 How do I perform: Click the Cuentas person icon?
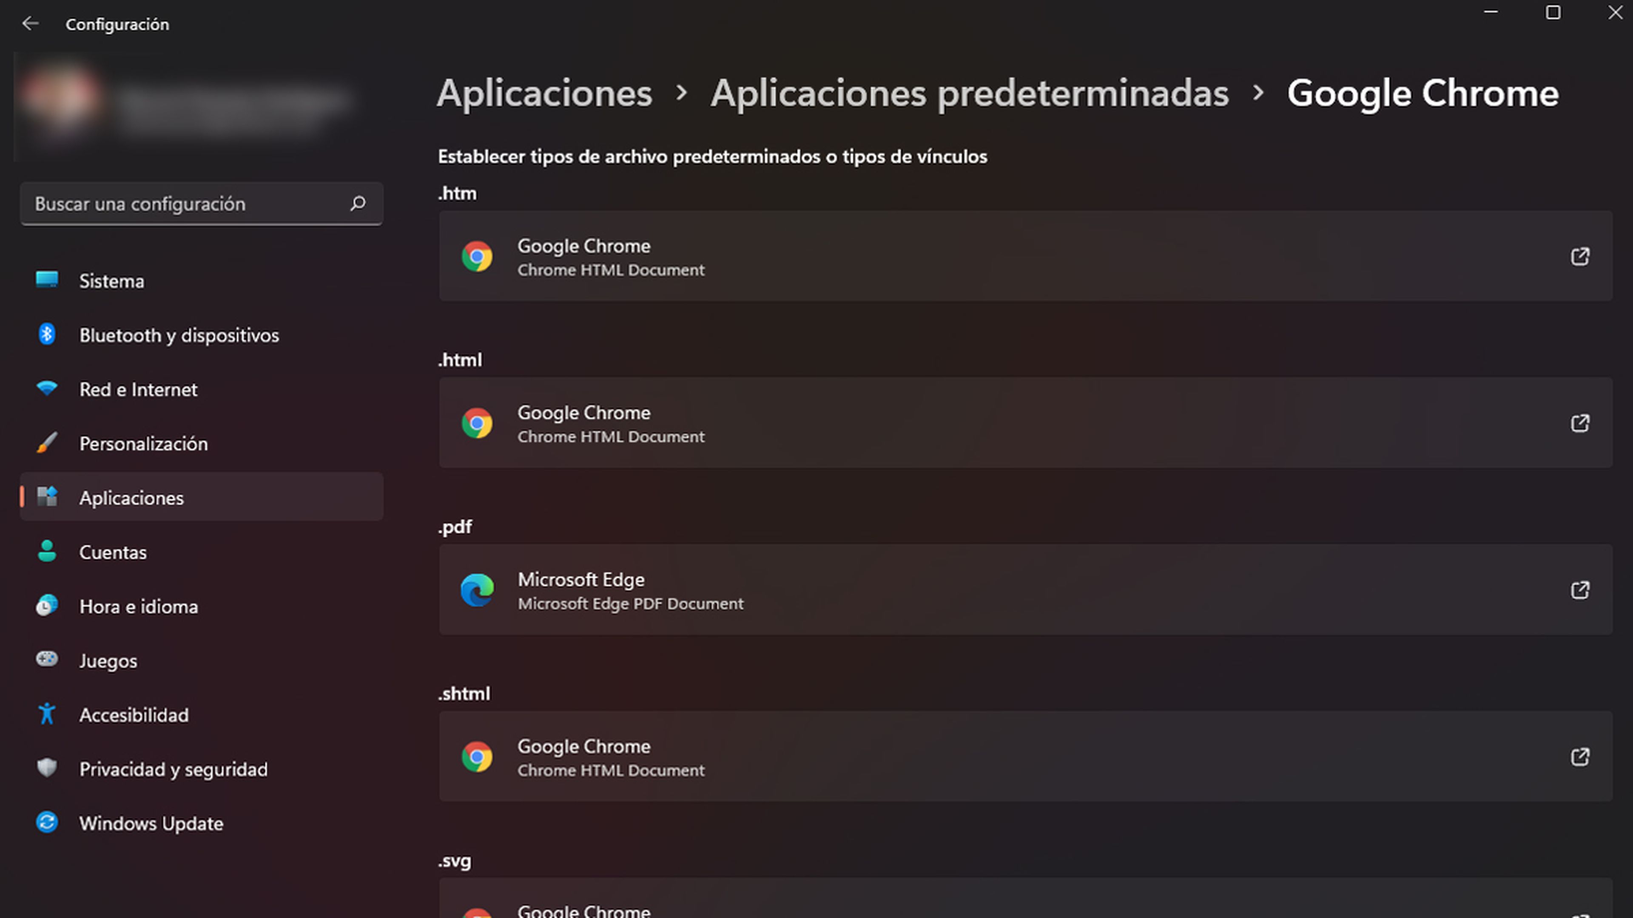47,551
